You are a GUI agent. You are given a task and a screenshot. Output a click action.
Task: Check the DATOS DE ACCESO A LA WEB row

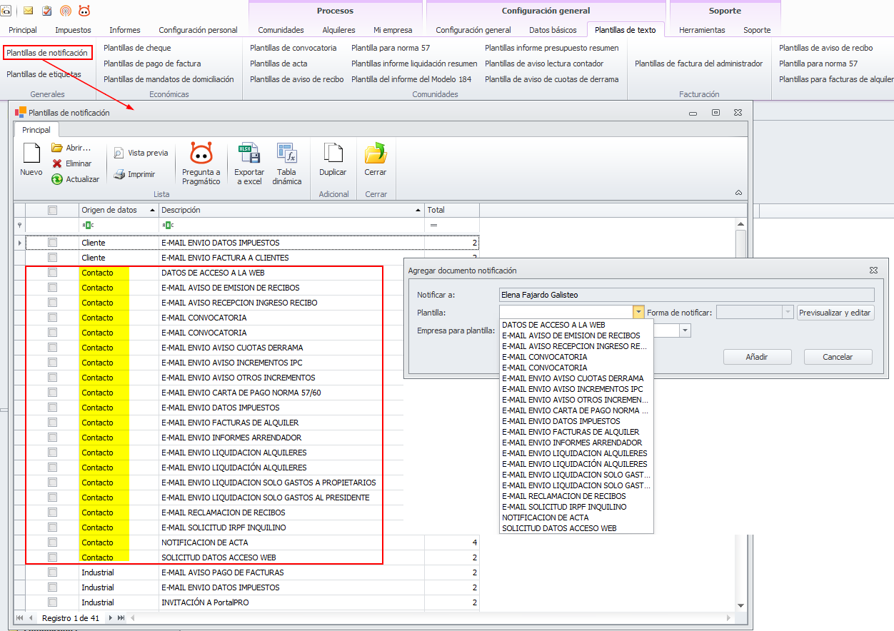point(52,273)
